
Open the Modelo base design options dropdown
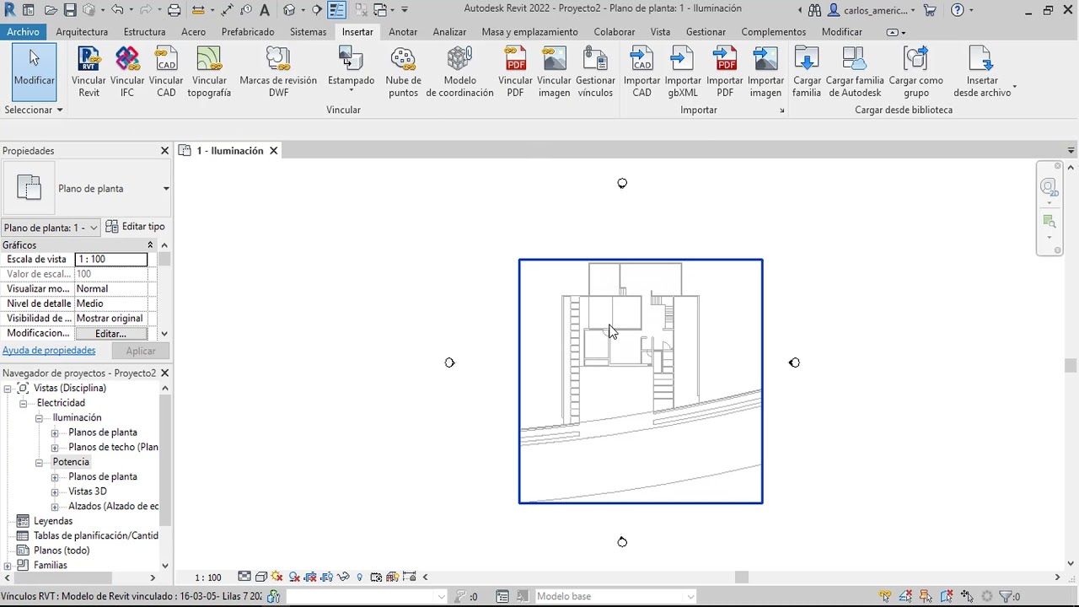690,596
